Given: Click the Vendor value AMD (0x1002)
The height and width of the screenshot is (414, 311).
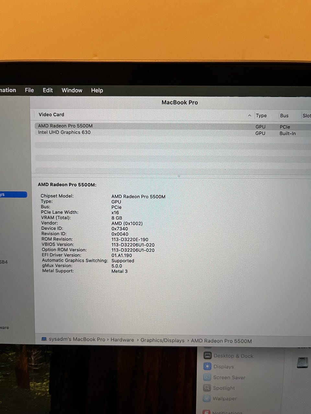Looking at the screenshot, I should coord(127,223).
